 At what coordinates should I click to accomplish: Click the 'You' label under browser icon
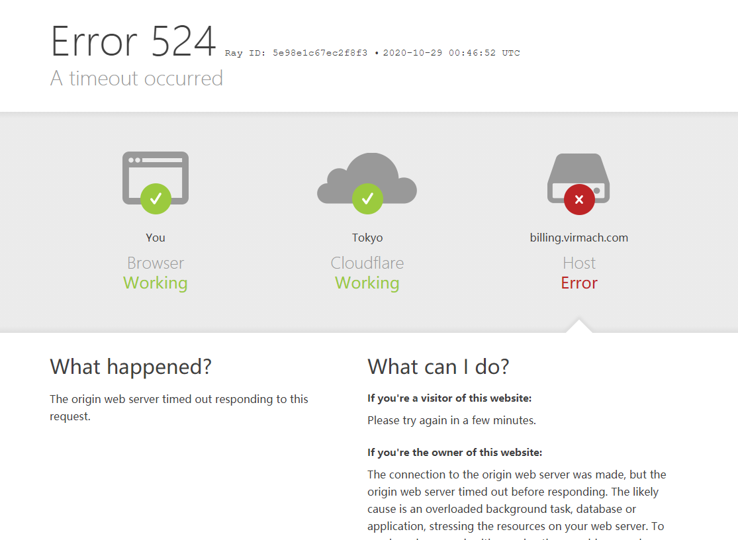pos(156,238)
